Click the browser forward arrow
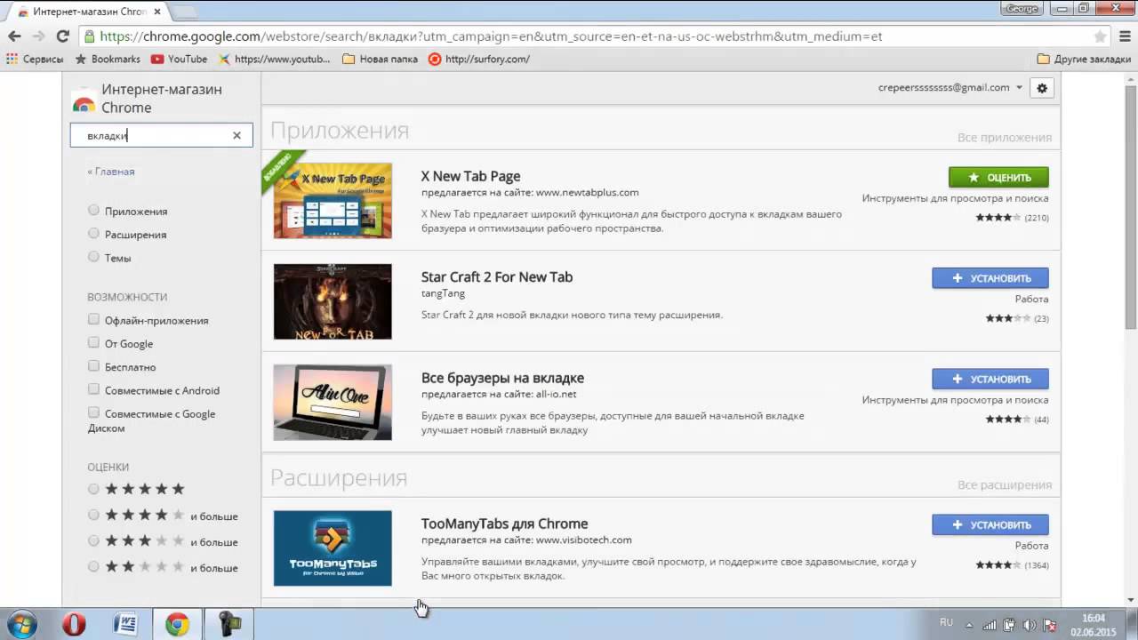 click(38, 36)
